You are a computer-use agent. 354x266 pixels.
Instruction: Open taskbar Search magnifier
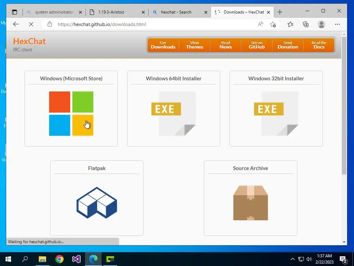click(x=25, y=259)
